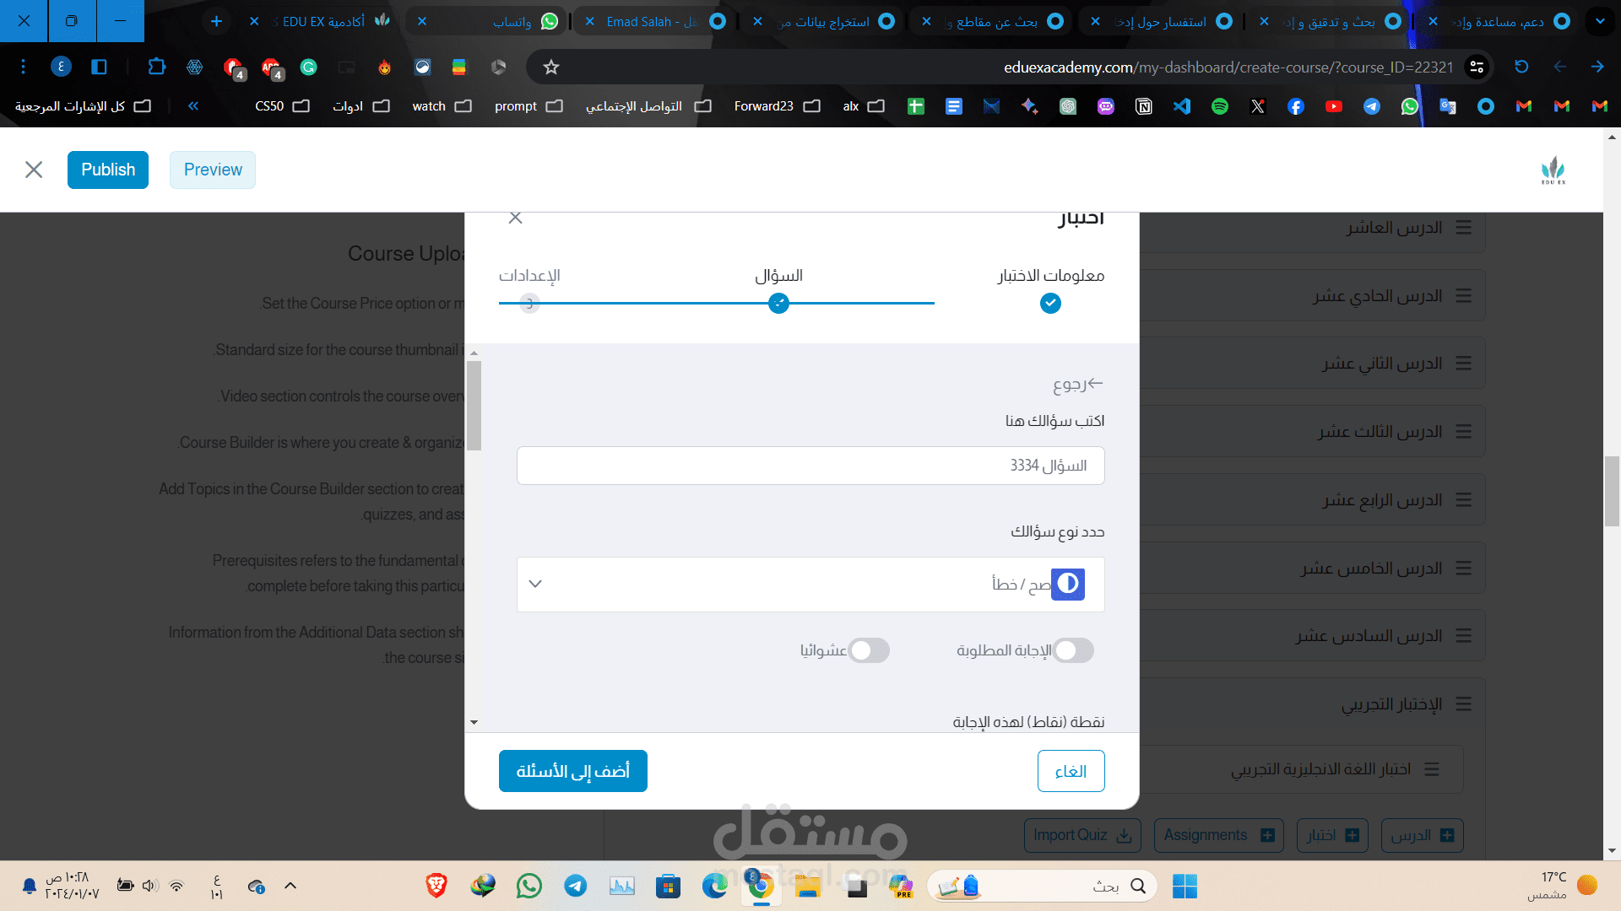Open the التواصل الإجتماعي bookmarks folder
This screenshot has width=1621, height=911.
[648, 106]
